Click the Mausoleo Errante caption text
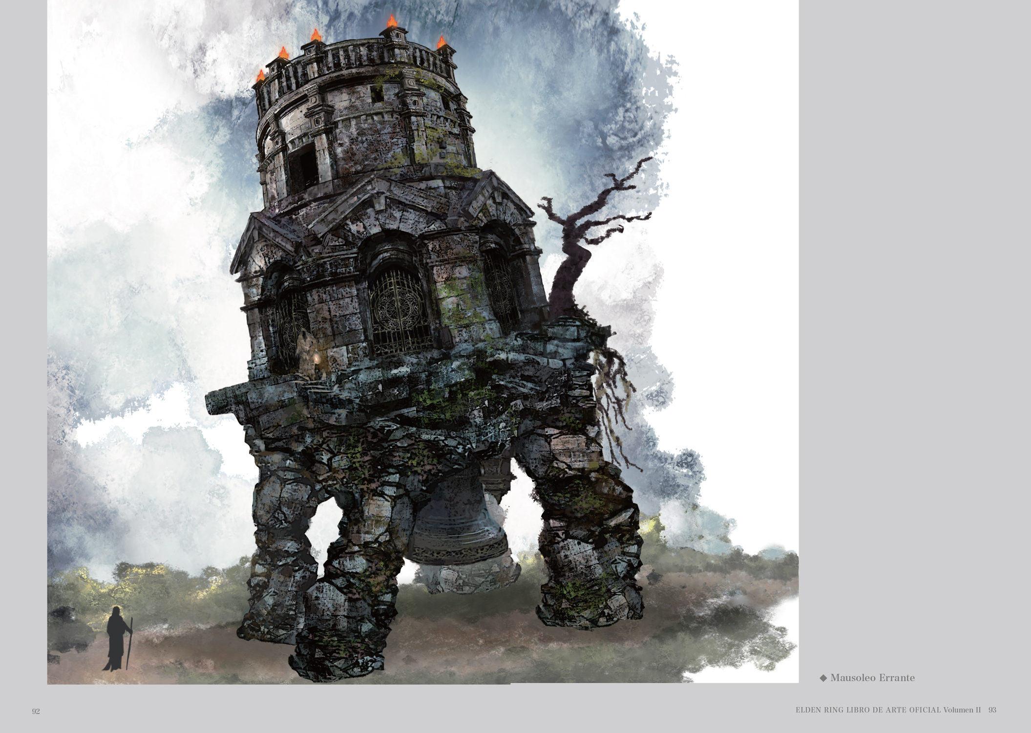Viewport: 1031px width, 733px height. (872, 678)
